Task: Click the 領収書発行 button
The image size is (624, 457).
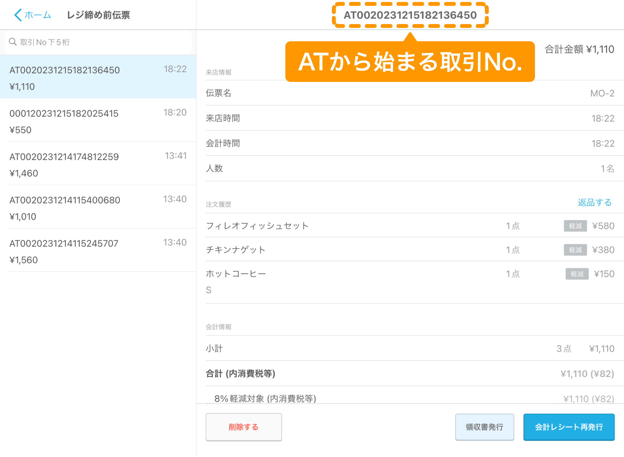Action: coord(484,427)
